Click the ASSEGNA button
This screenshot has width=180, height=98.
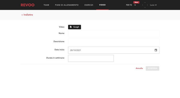(x=153, y=68)
